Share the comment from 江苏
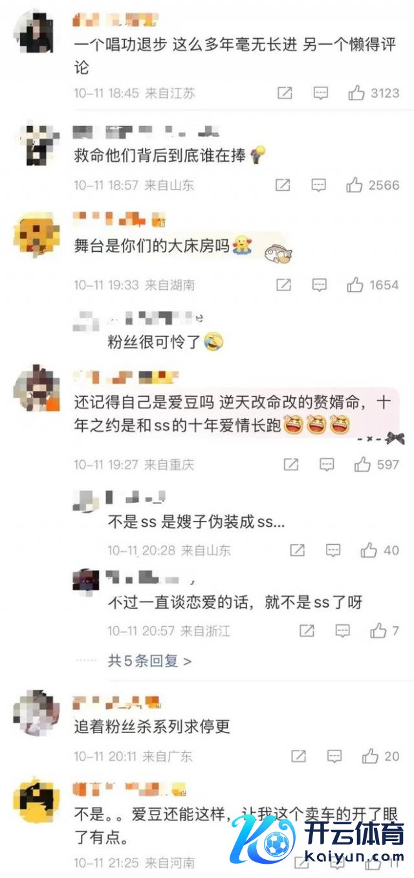The image size is (414, 878). tap(285, 93)
